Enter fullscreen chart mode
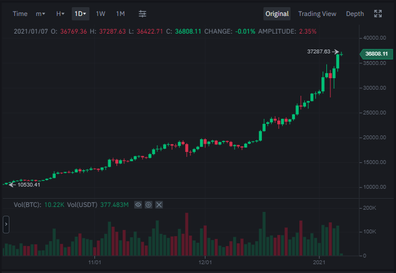 378,14
